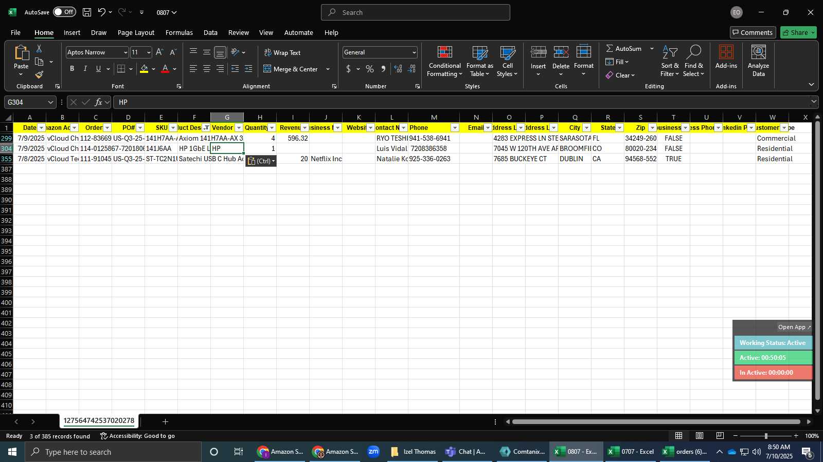The height and width of the screenshot is (462, 823).
Task: Switch to the Formulas tab
Action: point(179,32)
